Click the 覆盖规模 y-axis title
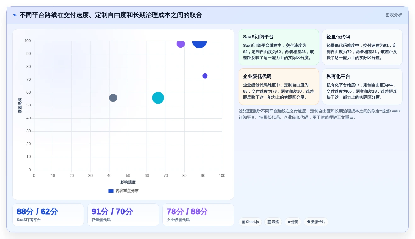415x239 pixels. coord(20,106)
